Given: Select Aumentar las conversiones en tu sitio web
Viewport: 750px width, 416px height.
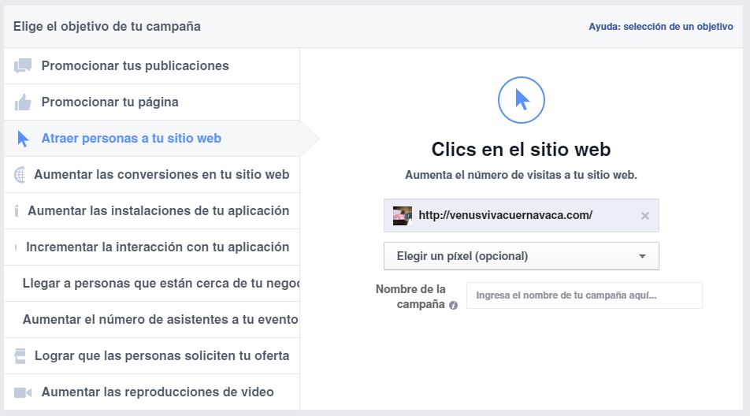Looking at the screenshot, I should (151, 175).
